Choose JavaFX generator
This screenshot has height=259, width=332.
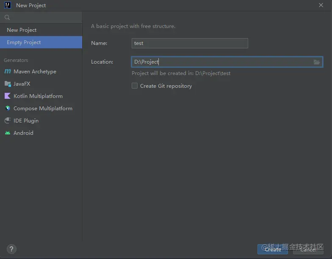(x=41, y=84)
